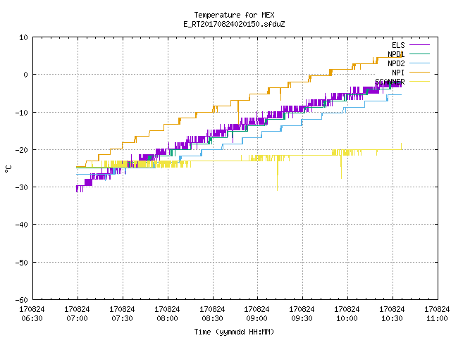Click the x-axis tick label 10:00

[x=347, y=318]
